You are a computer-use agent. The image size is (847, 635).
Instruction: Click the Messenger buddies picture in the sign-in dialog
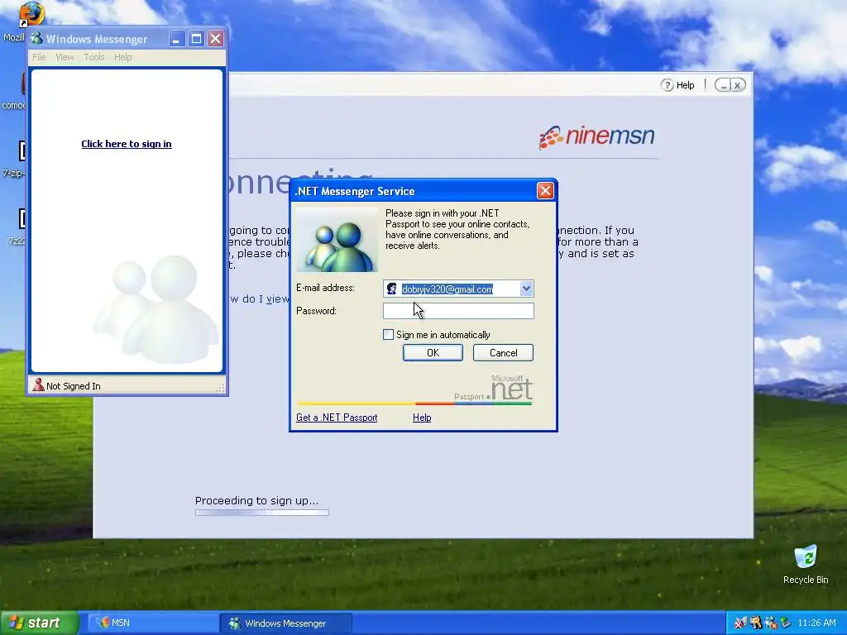click(x=337, y=240)
